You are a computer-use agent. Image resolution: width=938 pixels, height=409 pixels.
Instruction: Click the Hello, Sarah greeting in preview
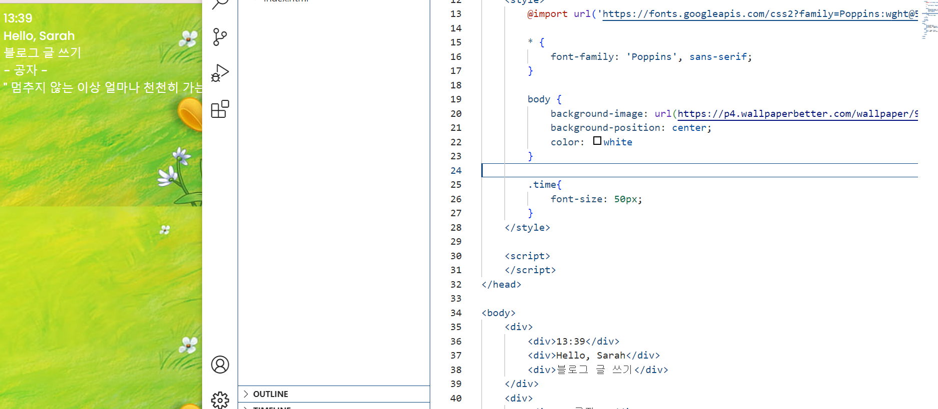click(x=39, y=36)
